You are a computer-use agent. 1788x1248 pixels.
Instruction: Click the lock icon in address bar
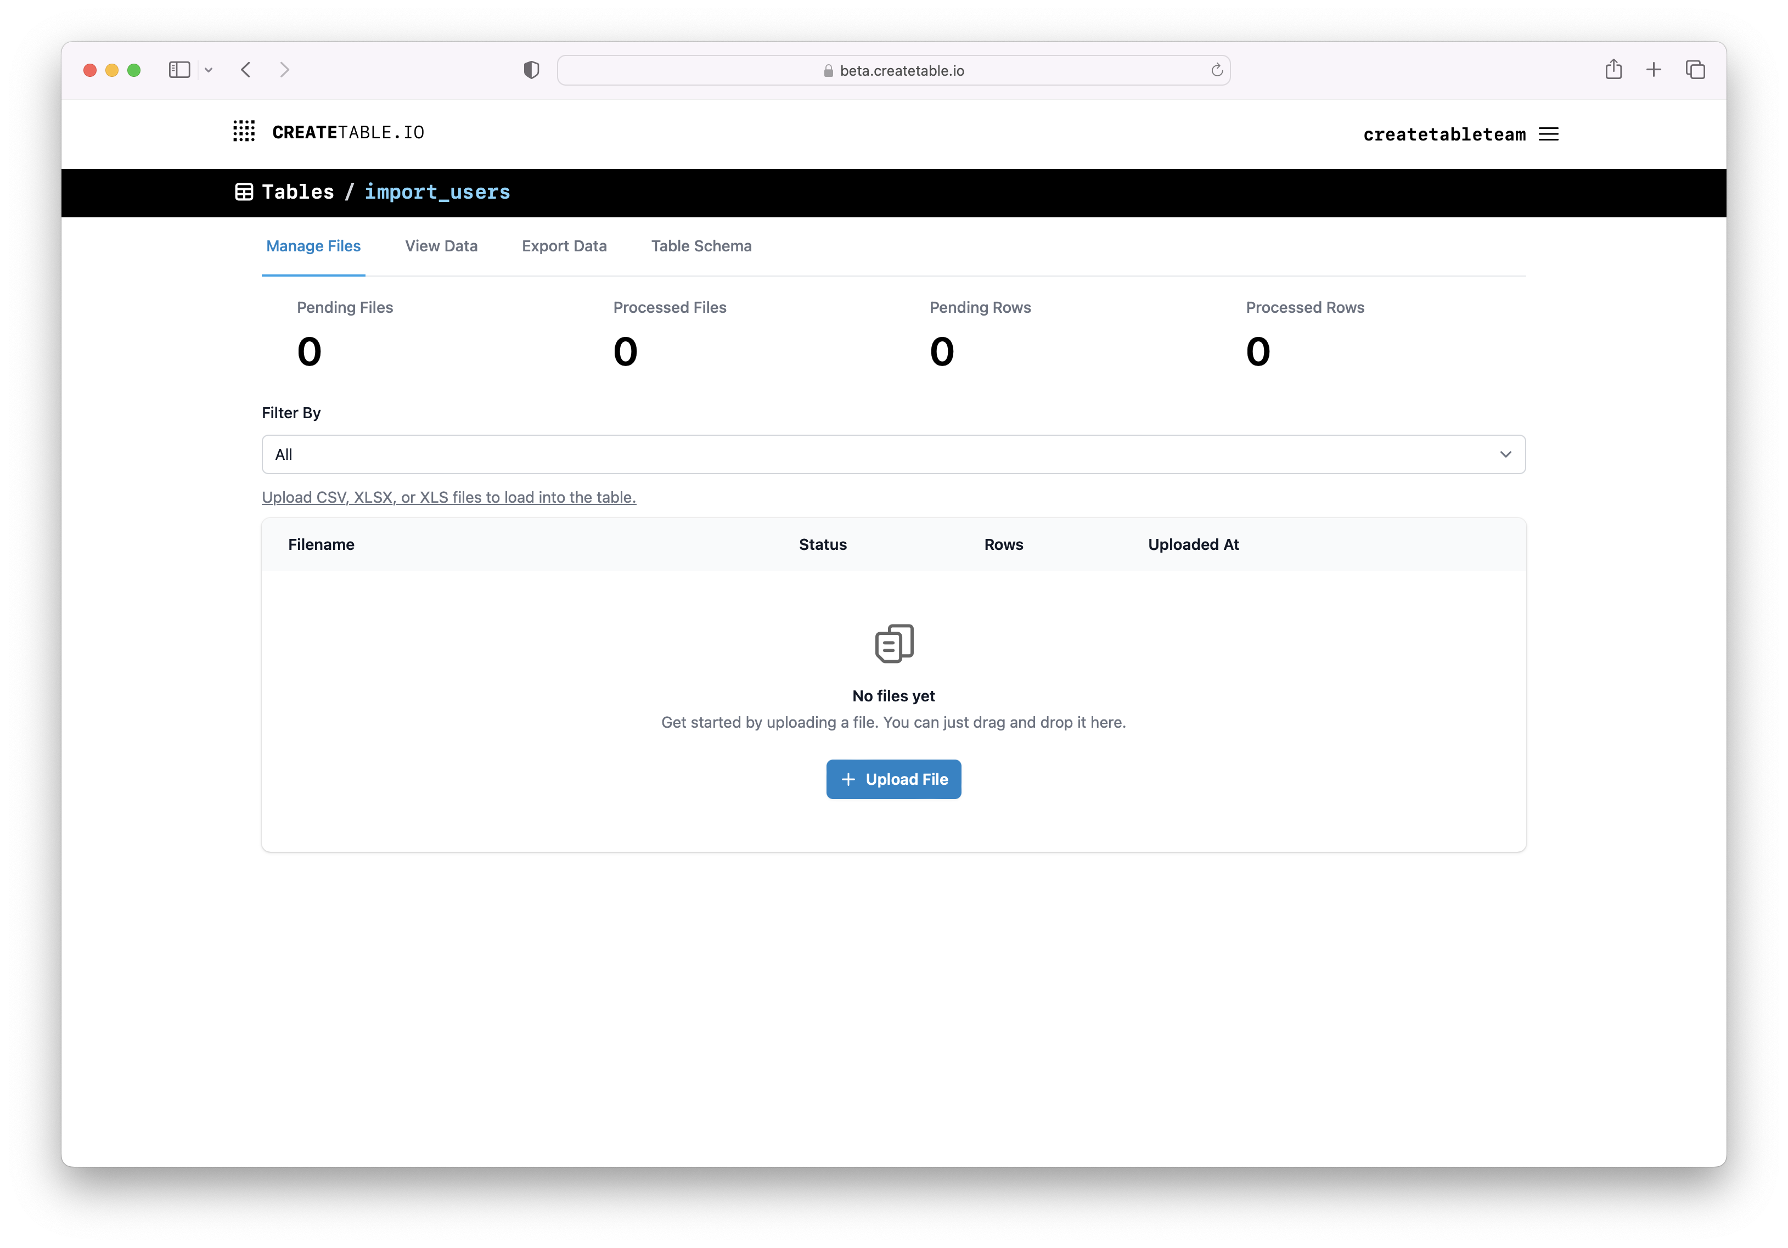(829, 71)
